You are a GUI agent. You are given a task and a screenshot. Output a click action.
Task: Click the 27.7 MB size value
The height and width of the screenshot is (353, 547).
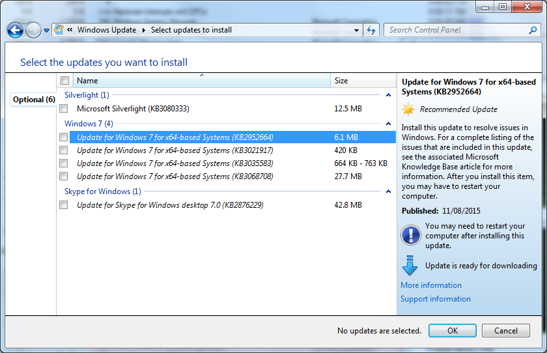[x=348, y=176]
